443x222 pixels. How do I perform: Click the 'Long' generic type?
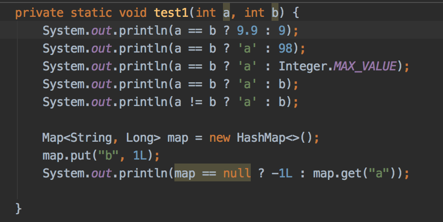pyautogui.click(x=140, y=138)
